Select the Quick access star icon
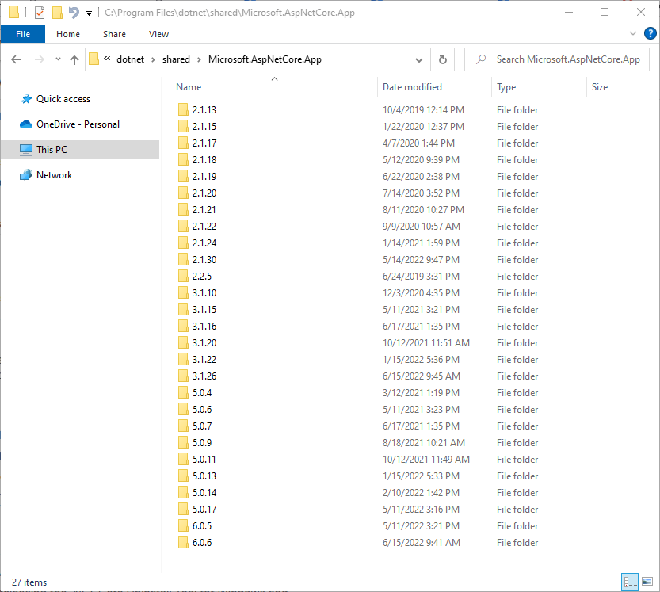Viewport: 660px width, 592px height. pos(26,99)
